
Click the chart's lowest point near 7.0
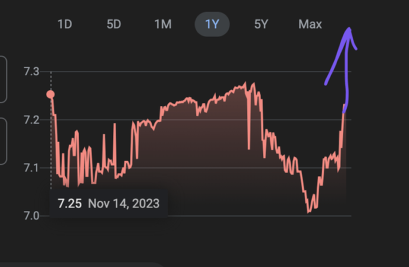(x=308, y=212)
